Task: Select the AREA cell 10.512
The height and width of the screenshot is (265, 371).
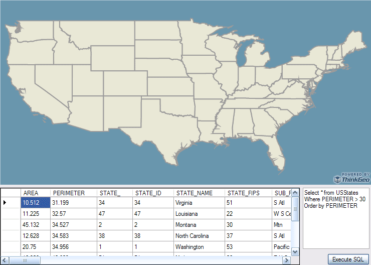Action: [x=36, y=203]
